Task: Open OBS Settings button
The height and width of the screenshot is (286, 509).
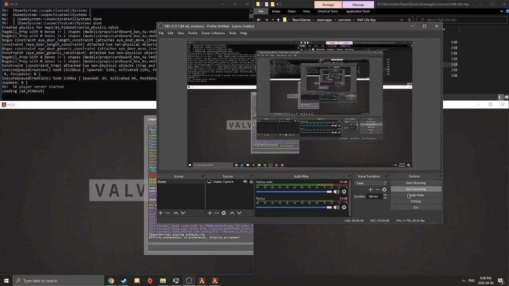Action: [x=416, y=201]
